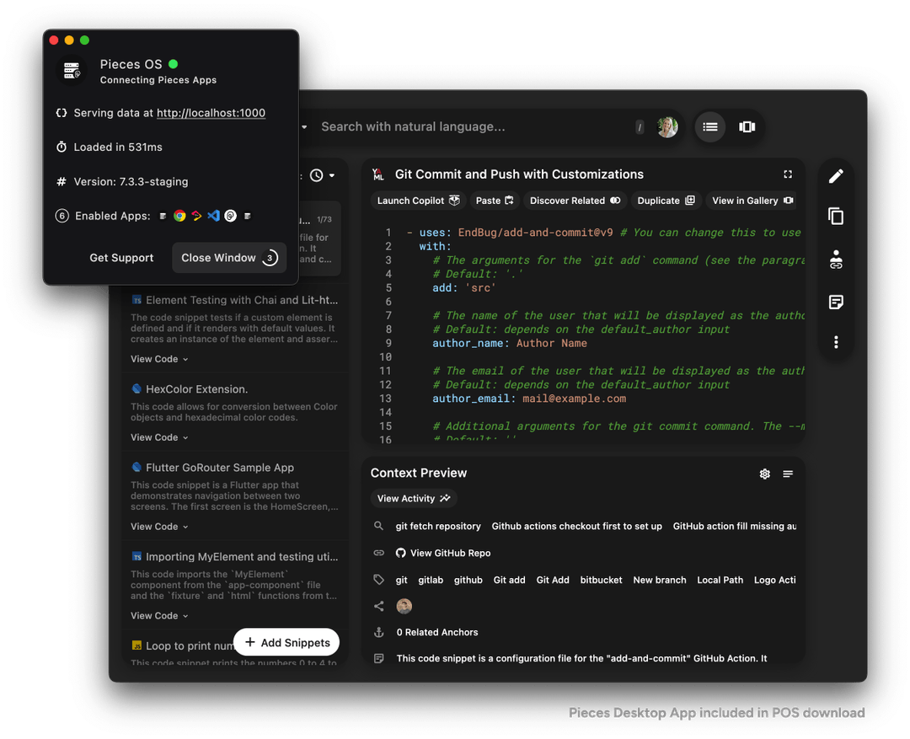This screenshot has width=910, height=739.
Task: Select the Github actions checkout suggested search
Action: point(576,526)
